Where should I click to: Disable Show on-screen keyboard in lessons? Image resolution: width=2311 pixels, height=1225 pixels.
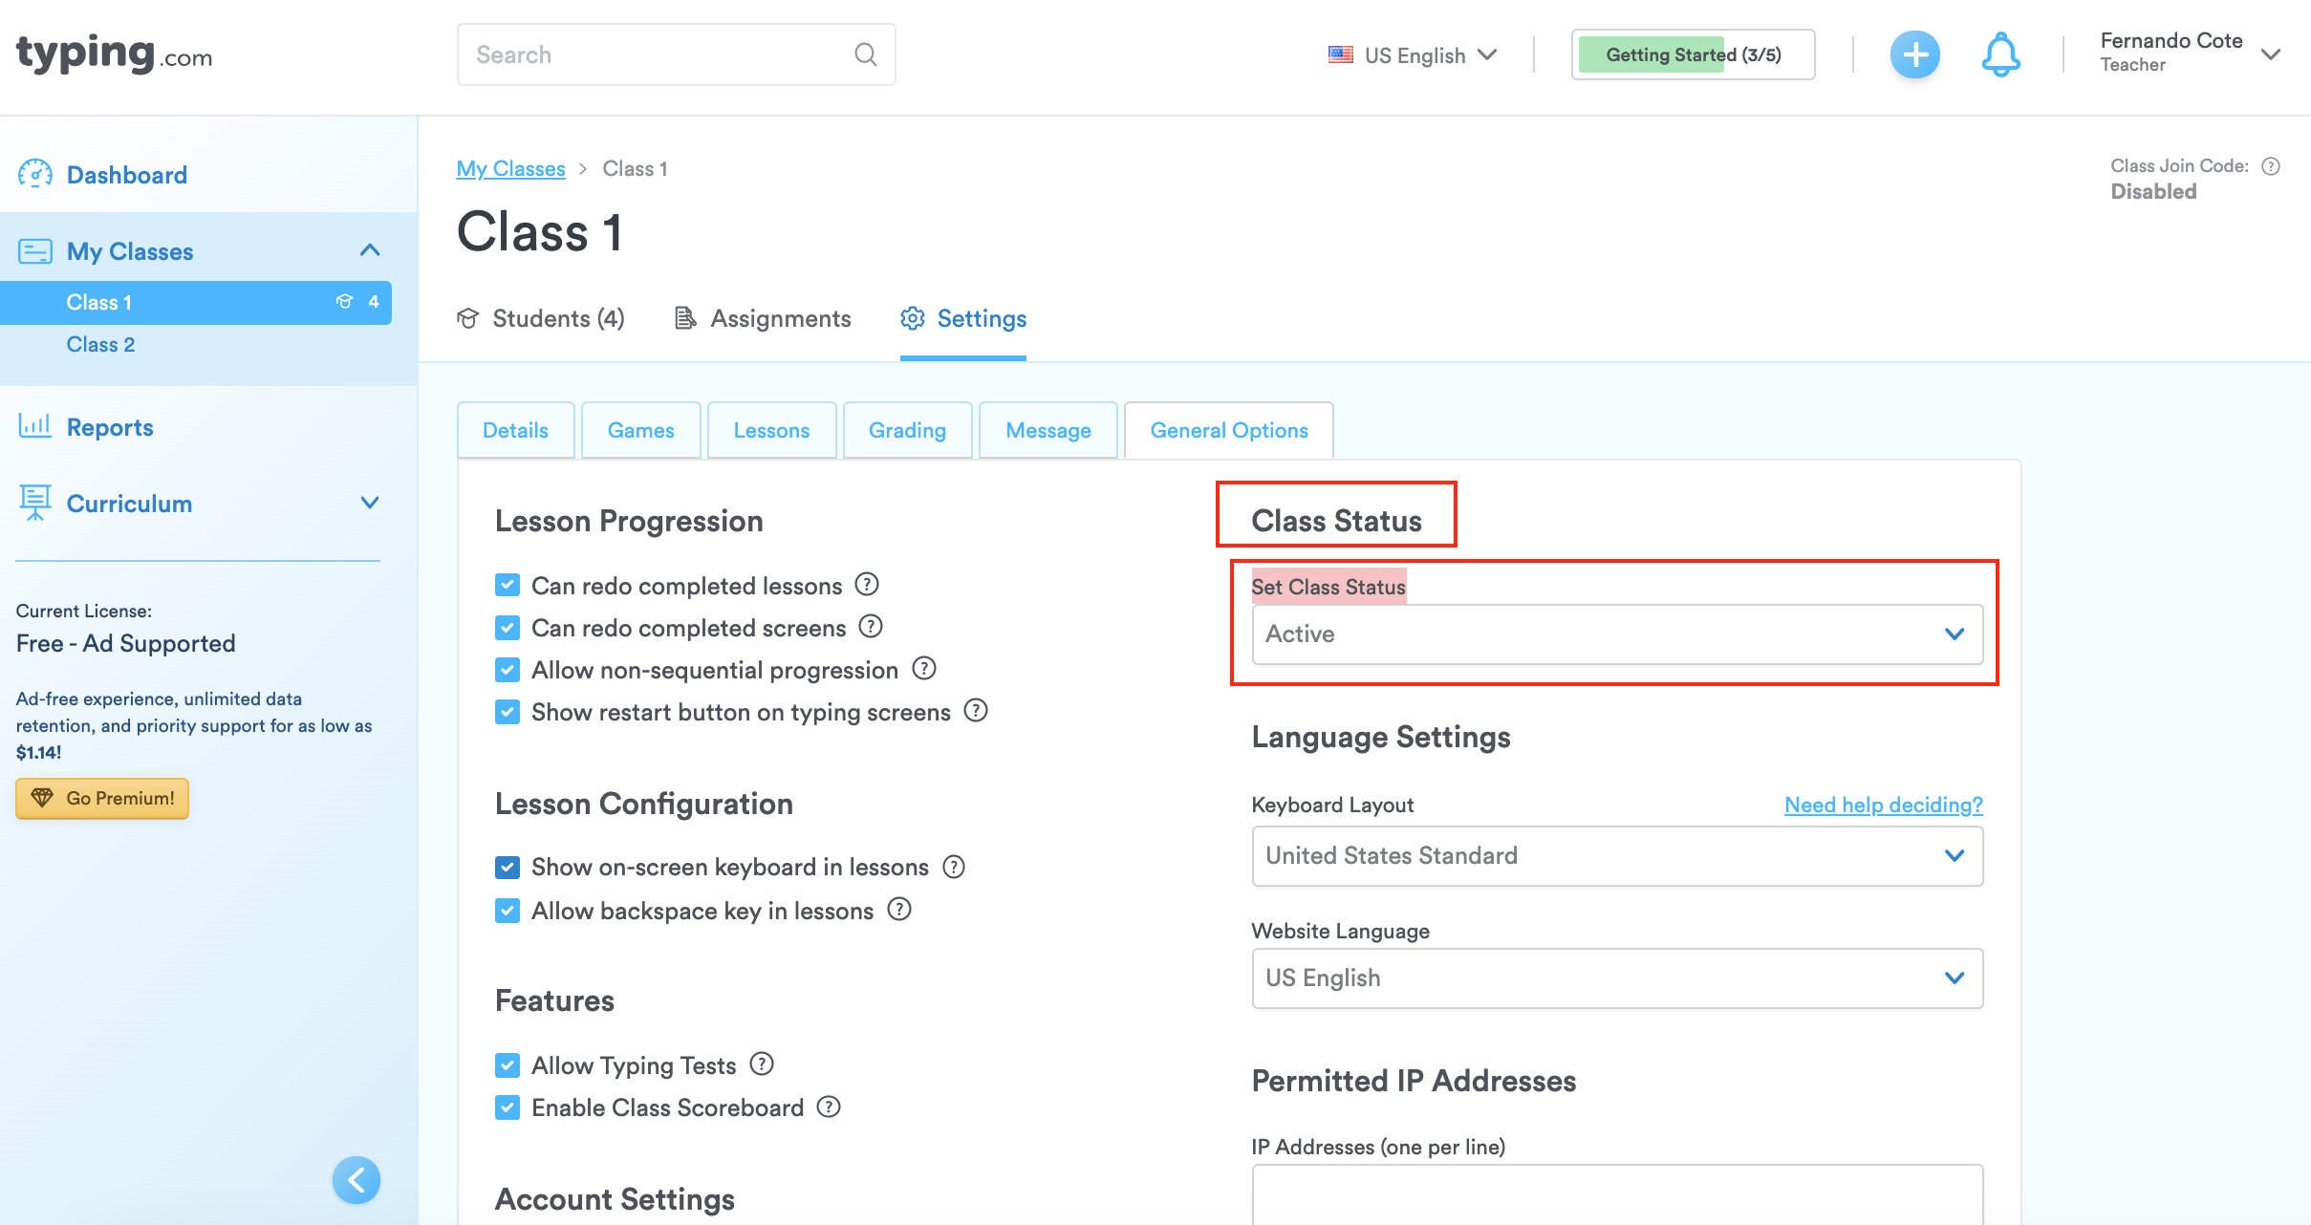click(x=508, y=867)
